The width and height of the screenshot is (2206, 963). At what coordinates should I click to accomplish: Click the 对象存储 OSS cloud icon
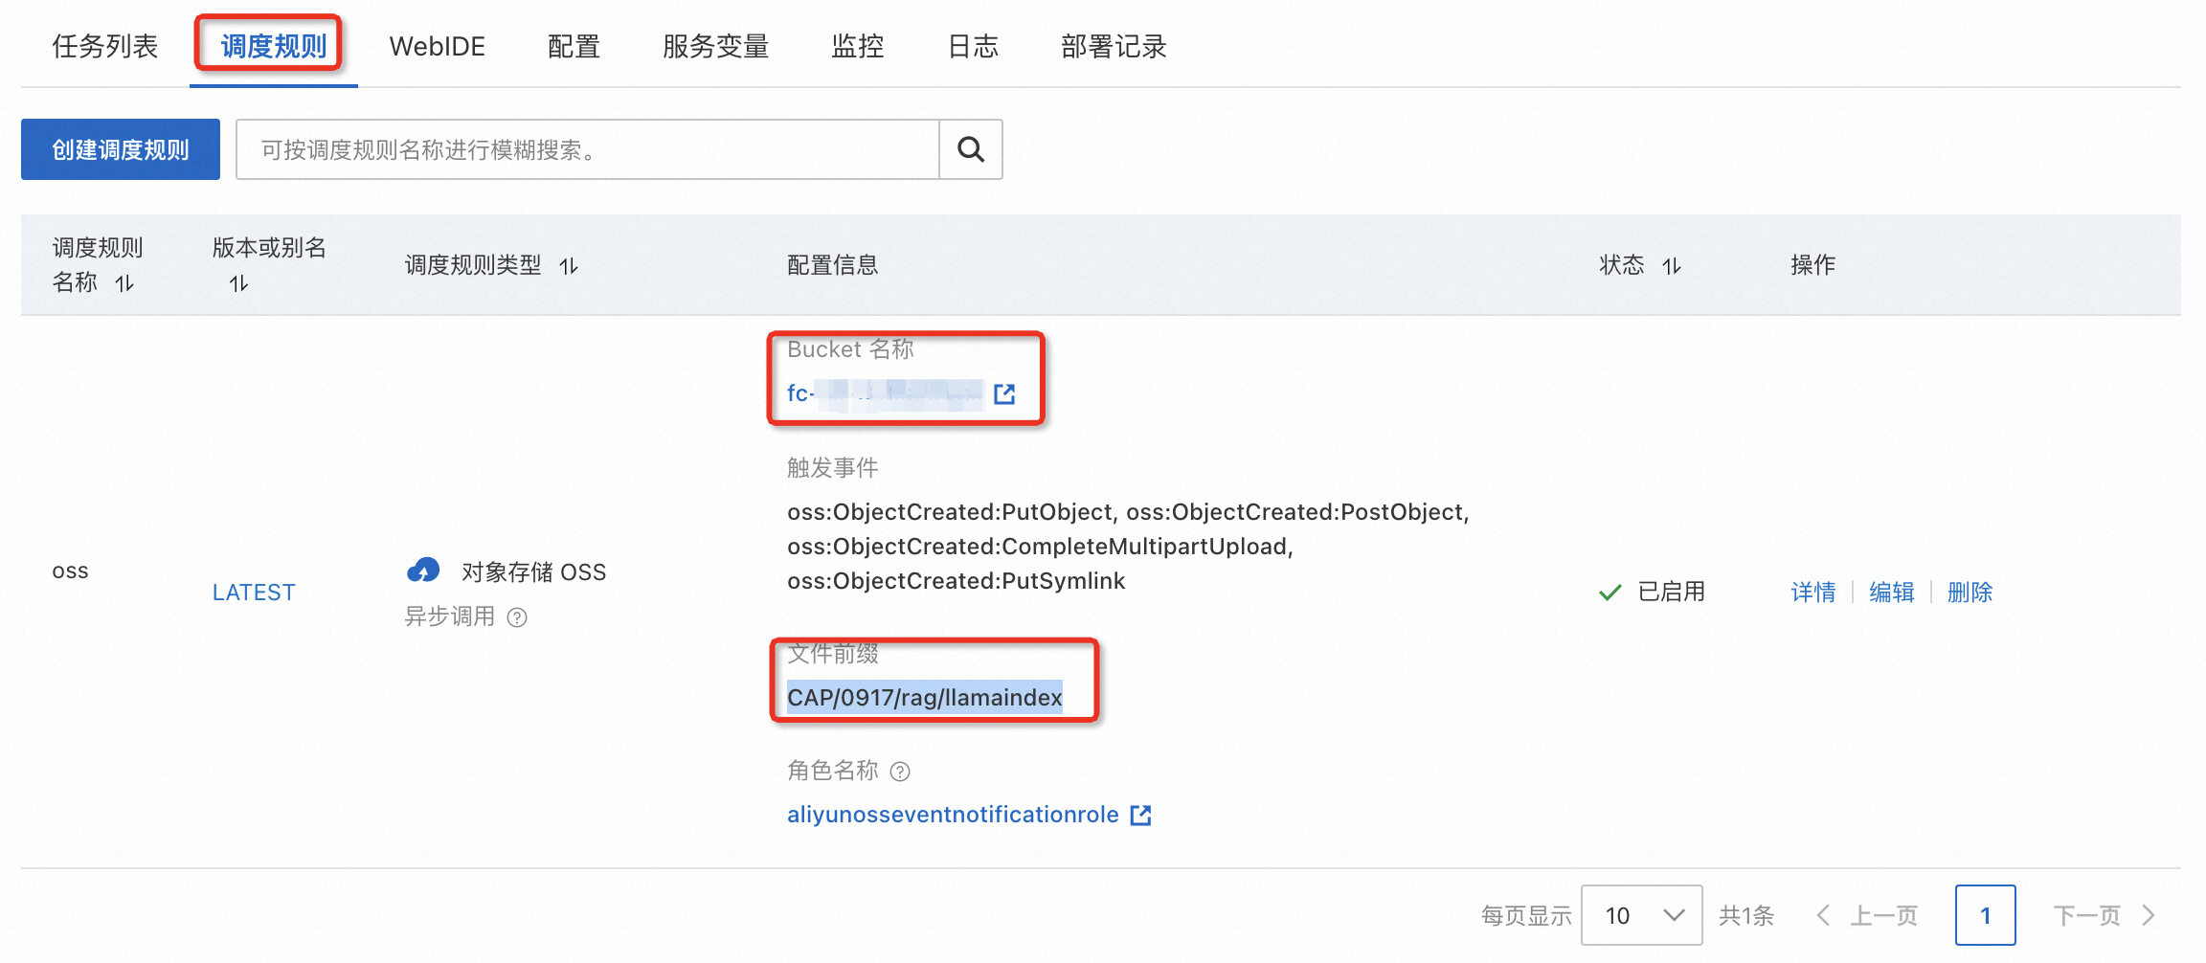click(423, 571)
